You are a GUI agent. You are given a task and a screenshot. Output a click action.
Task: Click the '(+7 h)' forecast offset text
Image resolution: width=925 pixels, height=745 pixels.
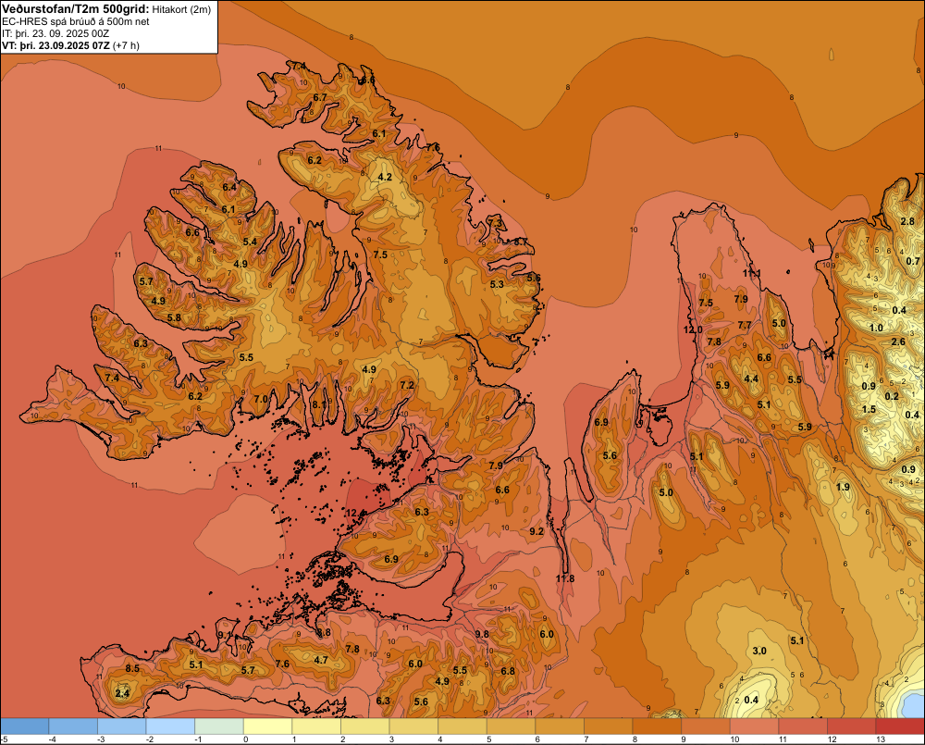pos(126,45)
